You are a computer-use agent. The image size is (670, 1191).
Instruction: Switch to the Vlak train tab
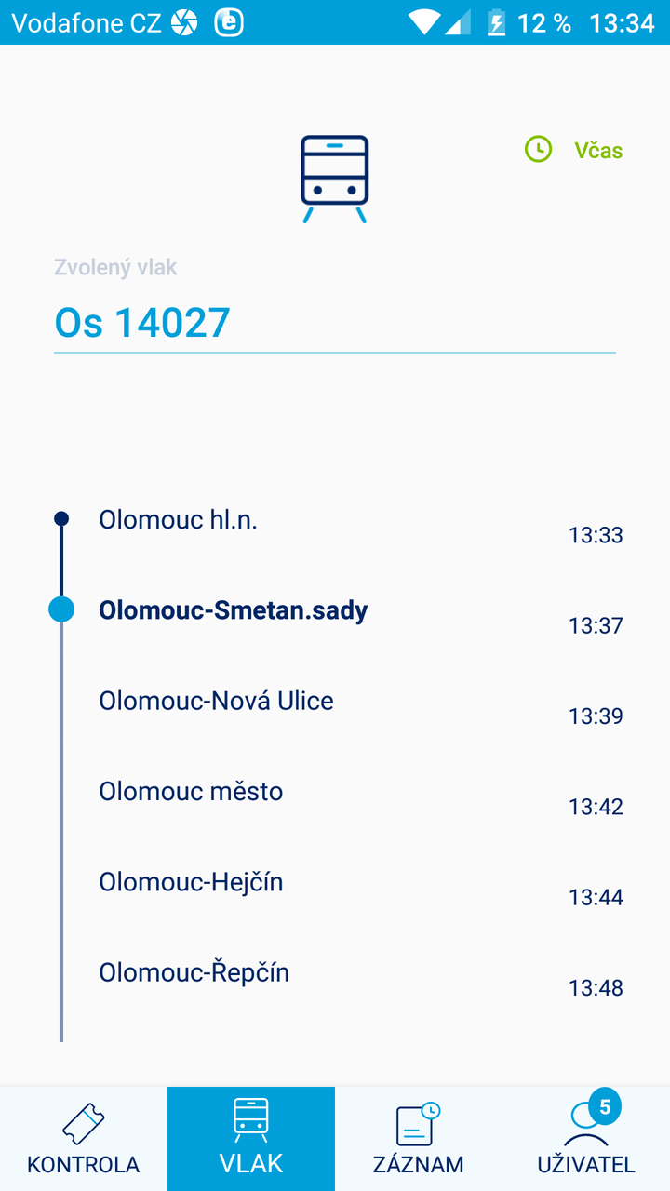(x=251, y=1139)
